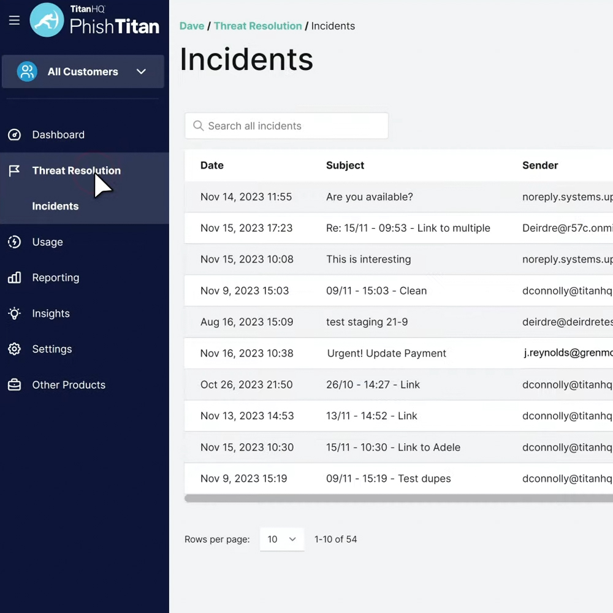Screen dimensions: 613x613
Task: Open the hamburger navigation menu
Action: [x=14, y=20]
